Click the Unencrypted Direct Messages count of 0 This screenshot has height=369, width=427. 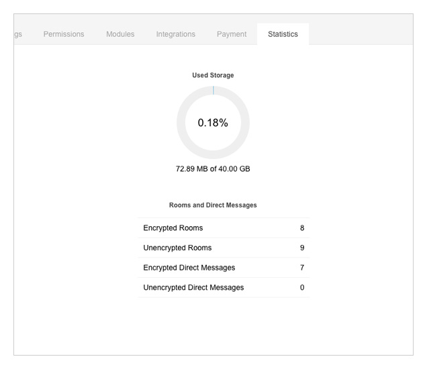[302, 287]
